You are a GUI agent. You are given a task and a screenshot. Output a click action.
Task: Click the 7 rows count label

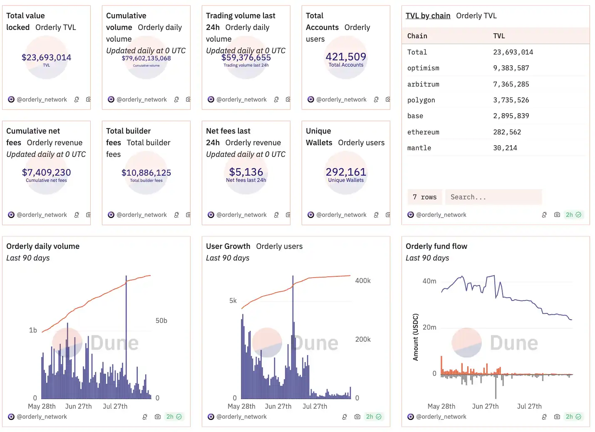point(424,197)
